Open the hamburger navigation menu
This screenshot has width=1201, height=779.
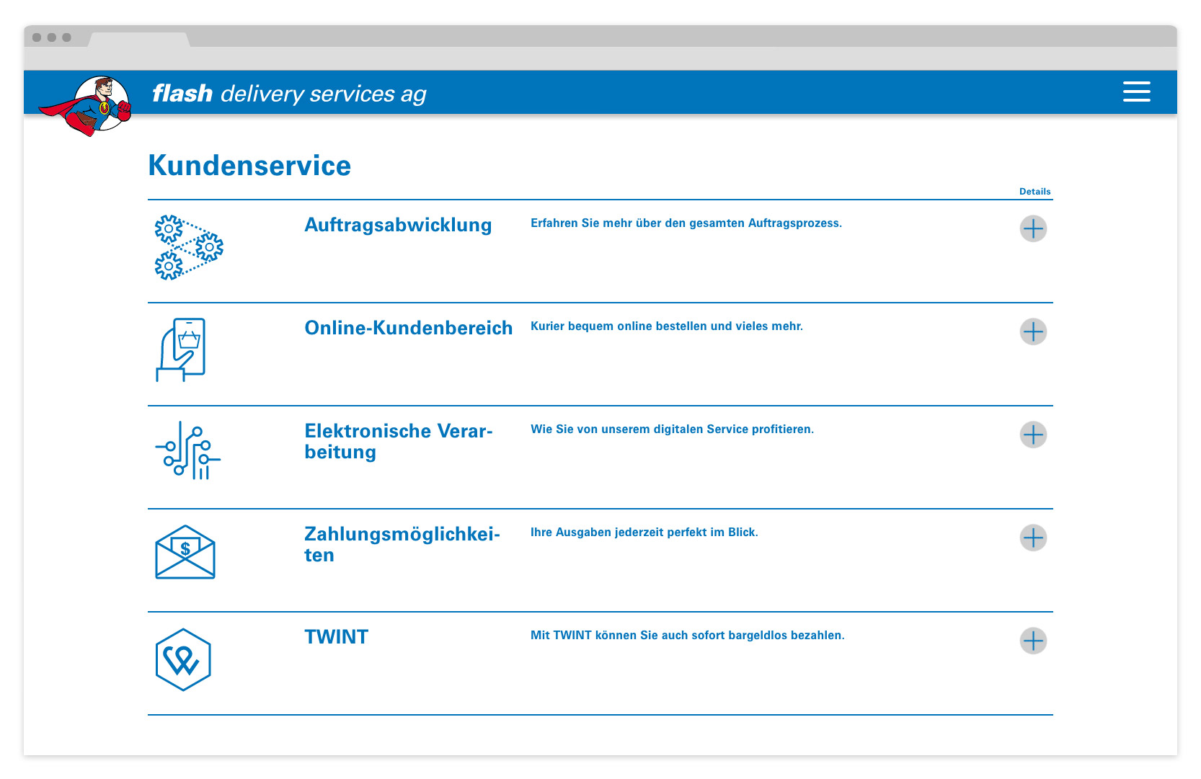(1137, 92)
